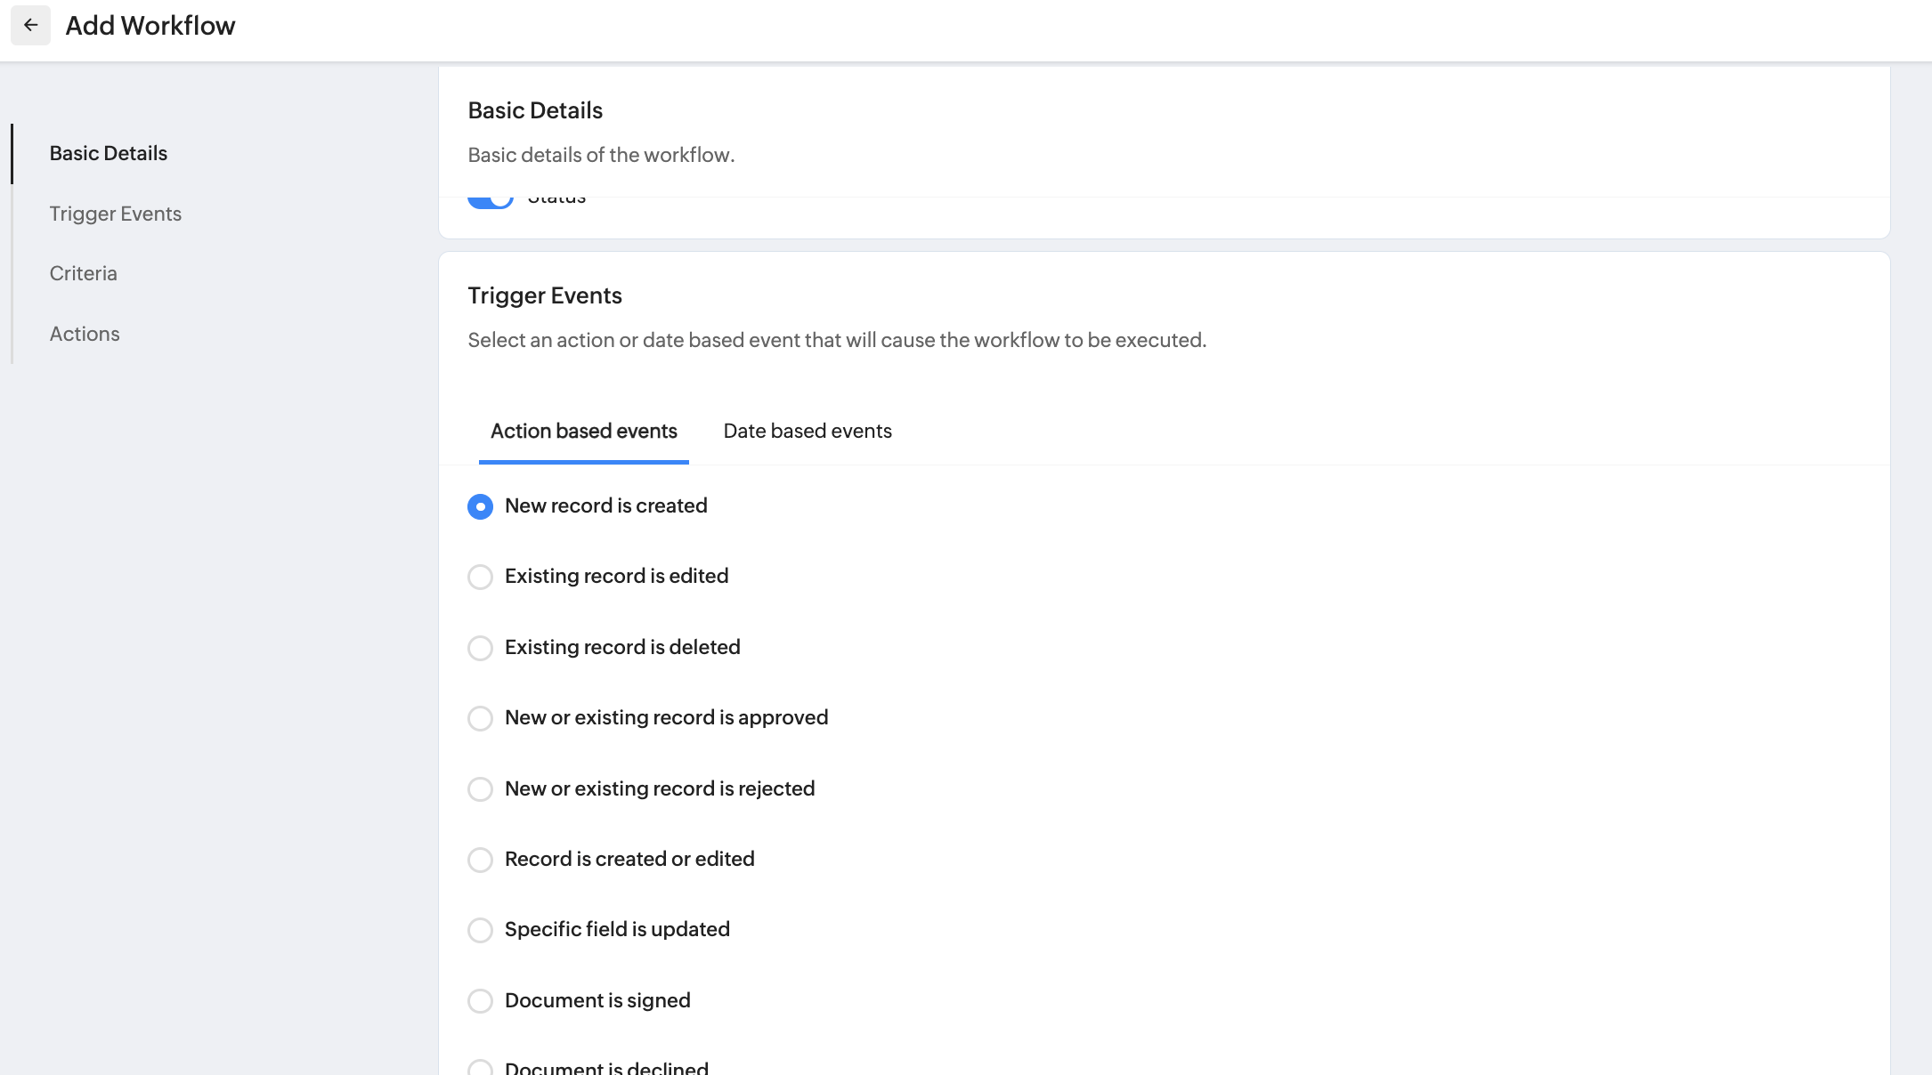Choose Record is created or edited
The image size is (1932, 1075).
(480, 860)
